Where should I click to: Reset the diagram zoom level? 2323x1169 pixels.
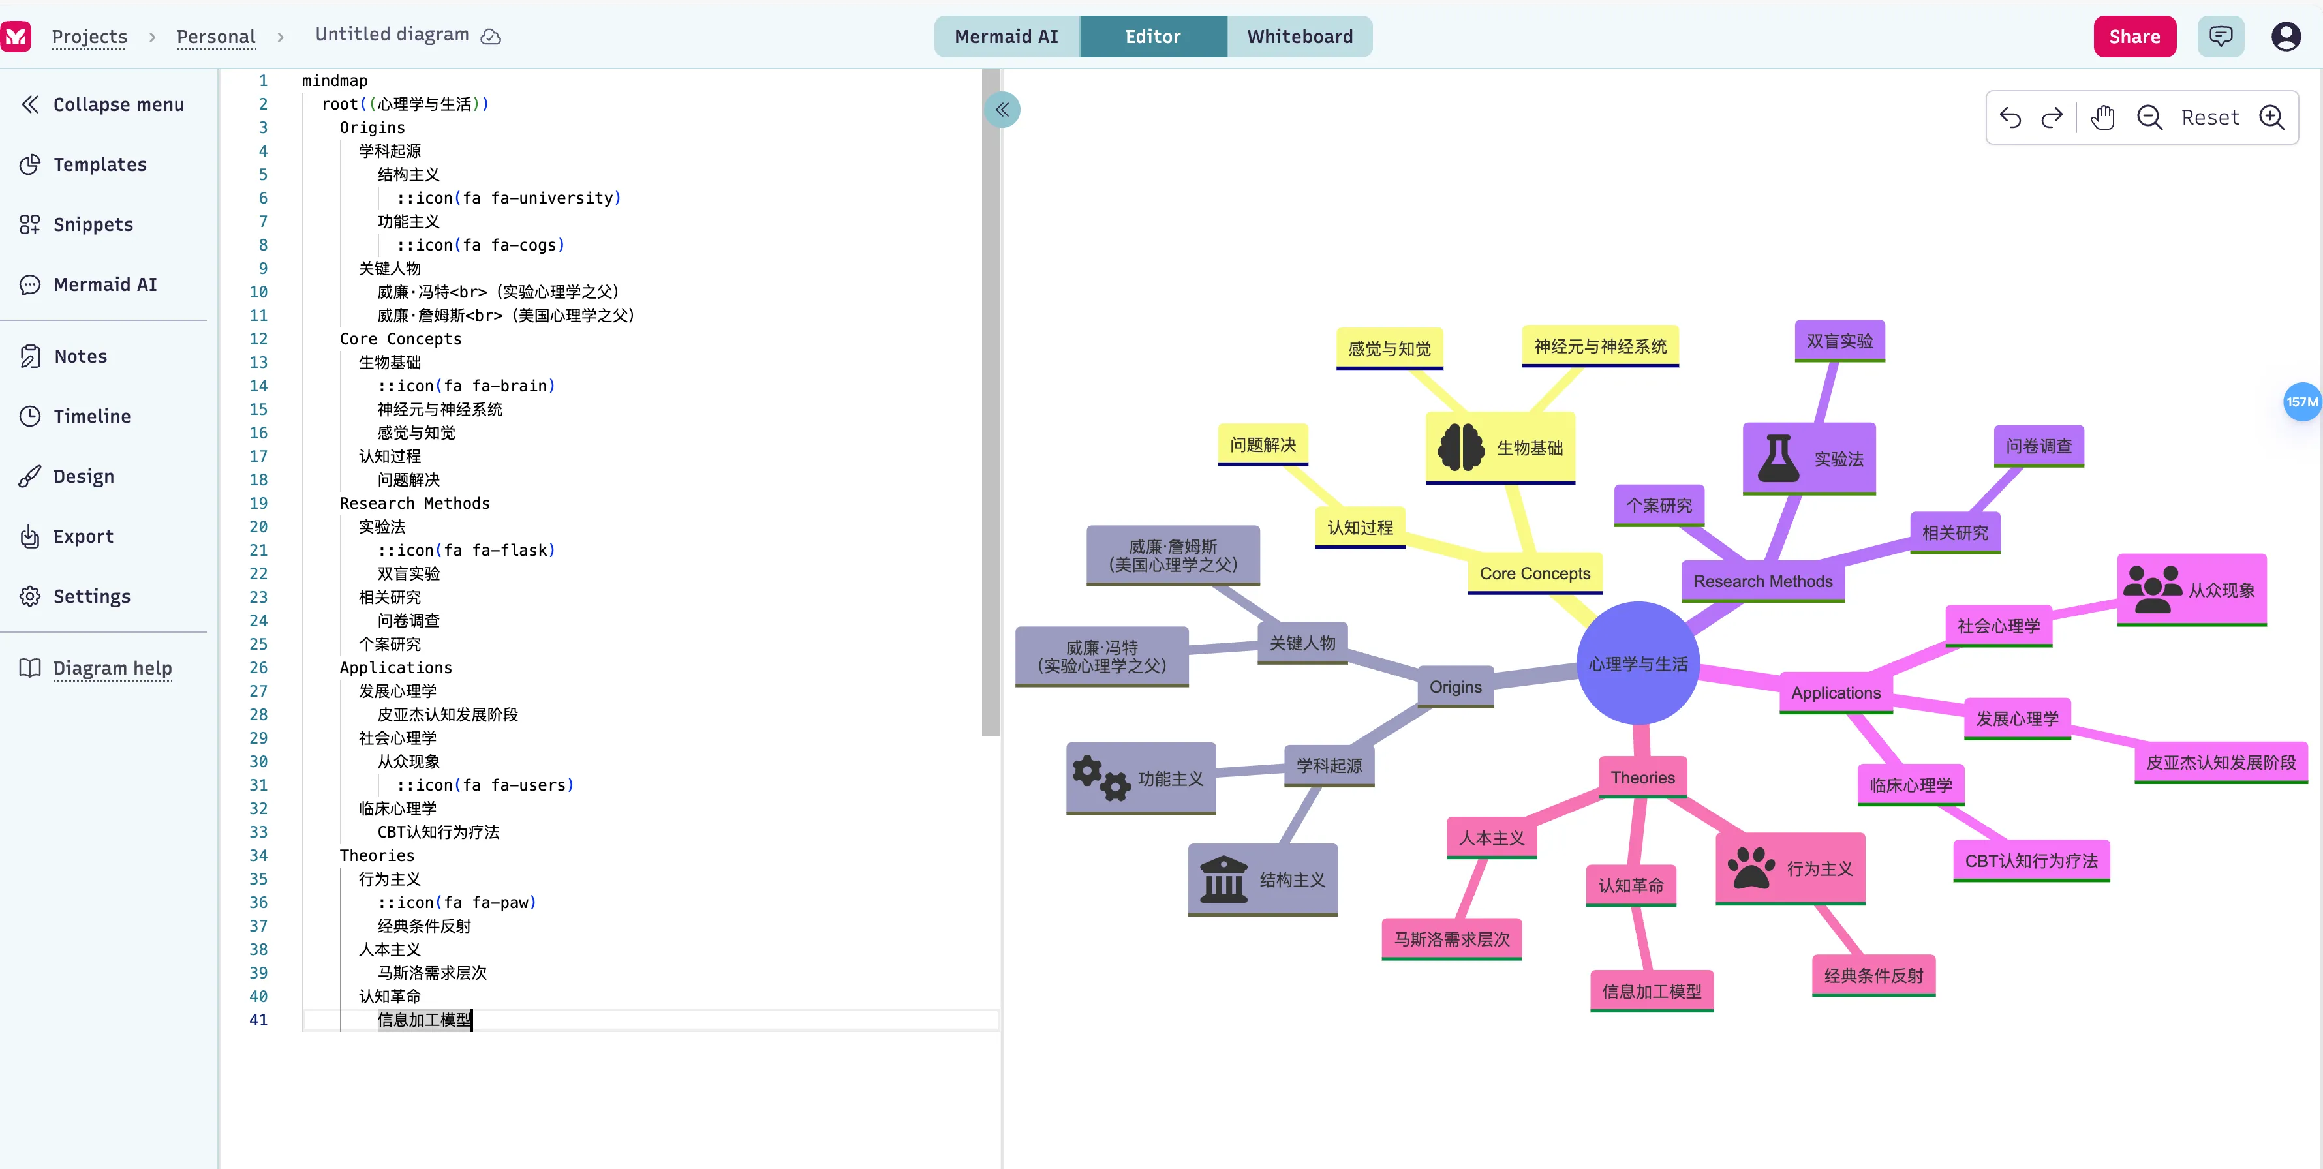point(2209,117)
